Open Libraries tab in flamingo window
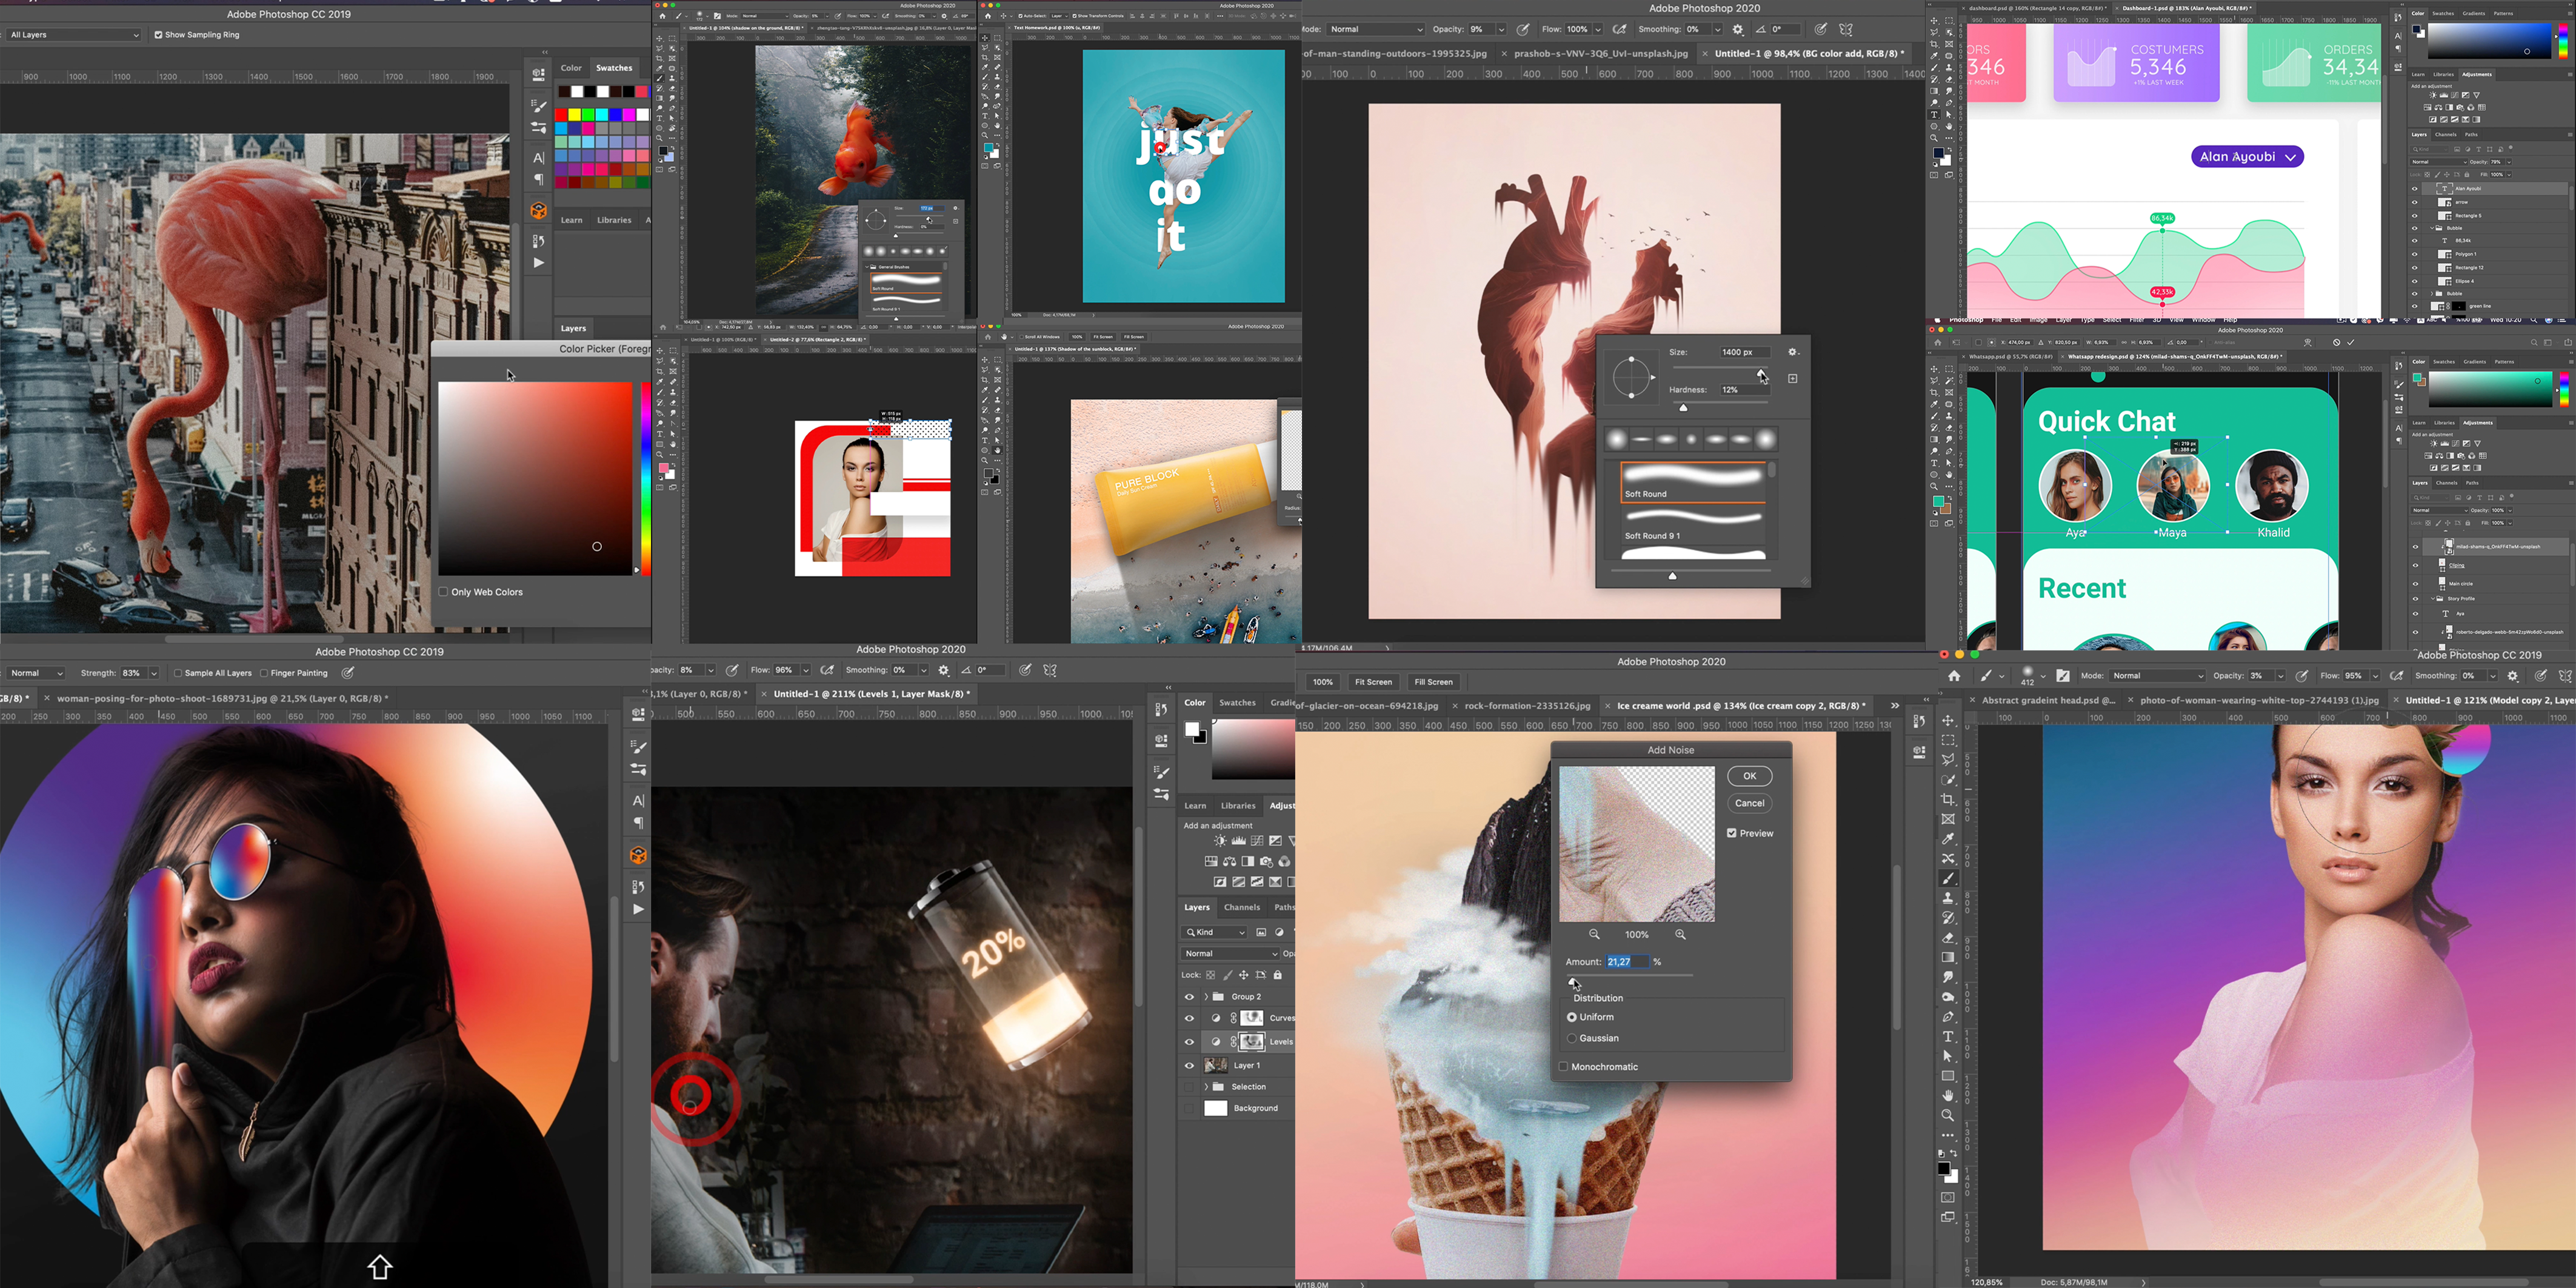This screenshot has width=2576, height=1288. [614, 220]
